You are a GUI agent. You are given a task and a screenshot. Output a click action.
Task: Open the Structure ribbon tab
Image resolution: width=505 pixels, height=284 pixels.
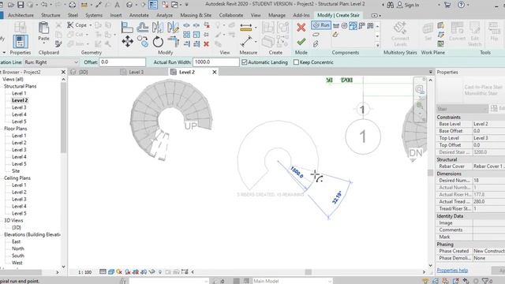pyautogui.click(x=50, y=15)
